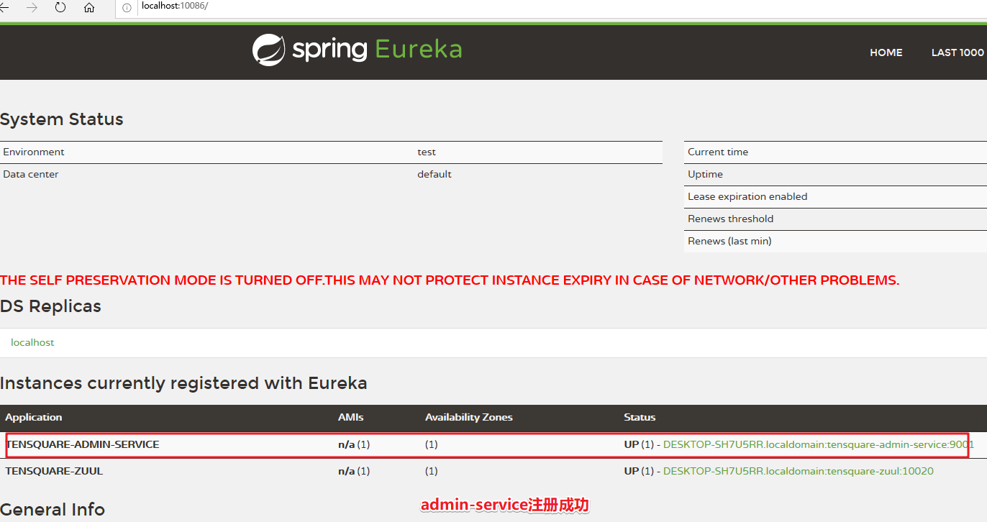Select the TENSQUARE-ZUUL application name

pyautogui.click(x=55, y=471)
